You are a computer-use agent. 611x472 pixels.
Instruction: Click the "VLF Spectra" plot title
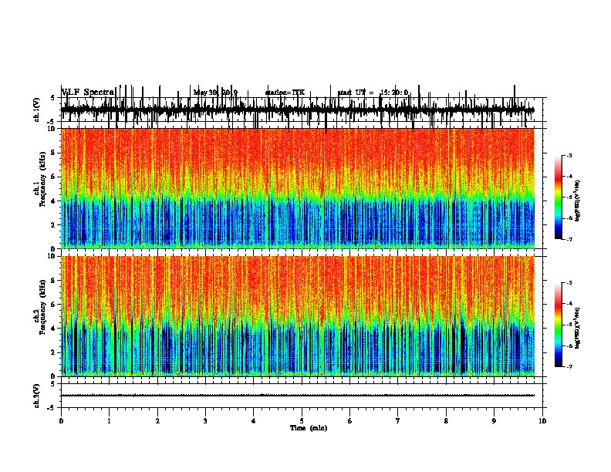click(88, 93)
